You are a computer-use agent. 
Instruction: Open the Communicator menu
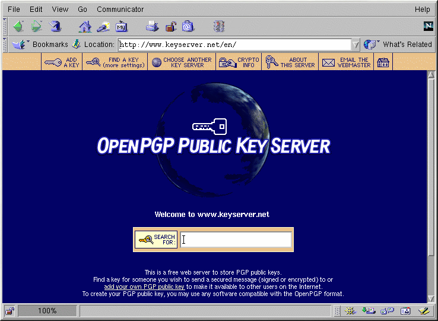click(x=120, y=10)
